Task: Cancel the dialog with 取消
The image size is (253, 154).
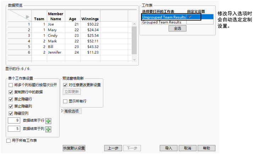Action: [x=188, y=148]
